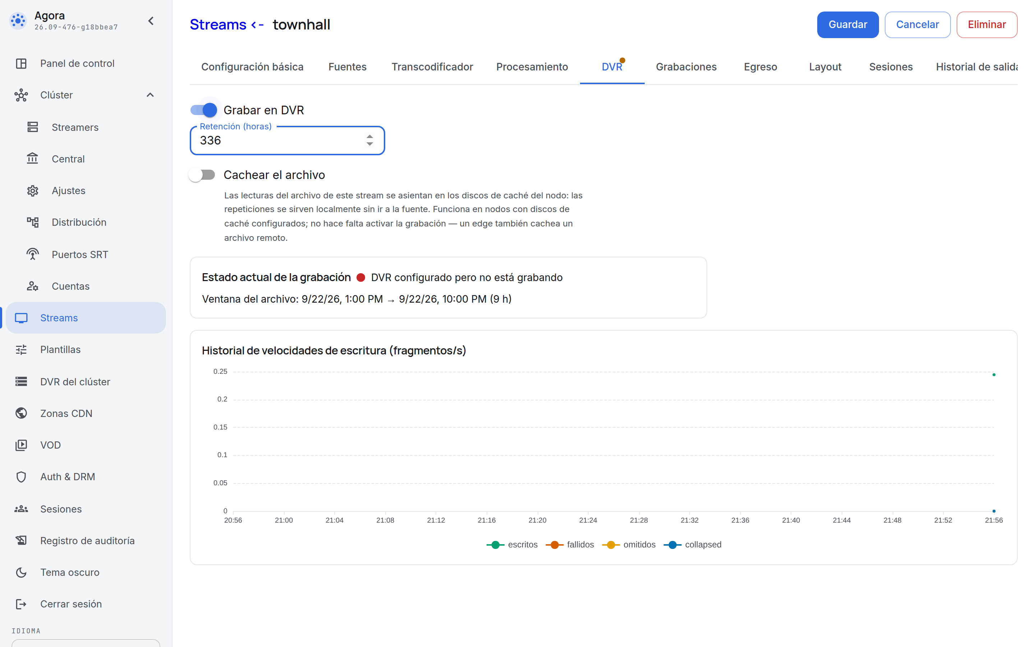Increase Retención hours with up arrow
This screenshot has height=647, width=1035.
[x=369, y=137]
